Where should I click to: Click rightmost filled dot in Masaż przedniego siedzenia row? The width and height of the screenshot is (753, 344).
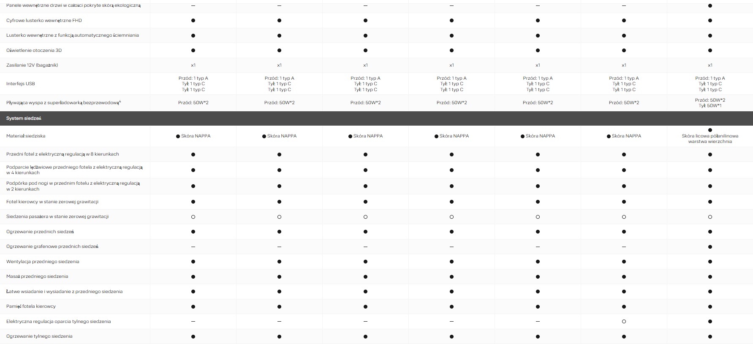click(710, 277)
